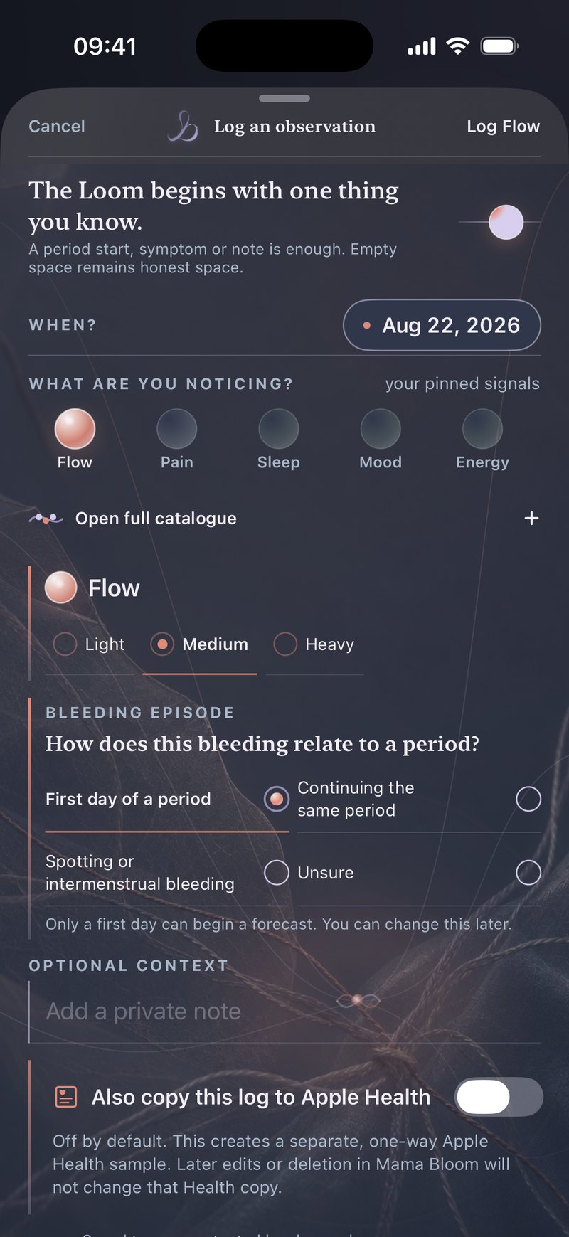This screenshot has width=569, height=1237.
Task: Tap the Mama Bloom logo icon
Action: pyautogui.click(x=183, y=127)
